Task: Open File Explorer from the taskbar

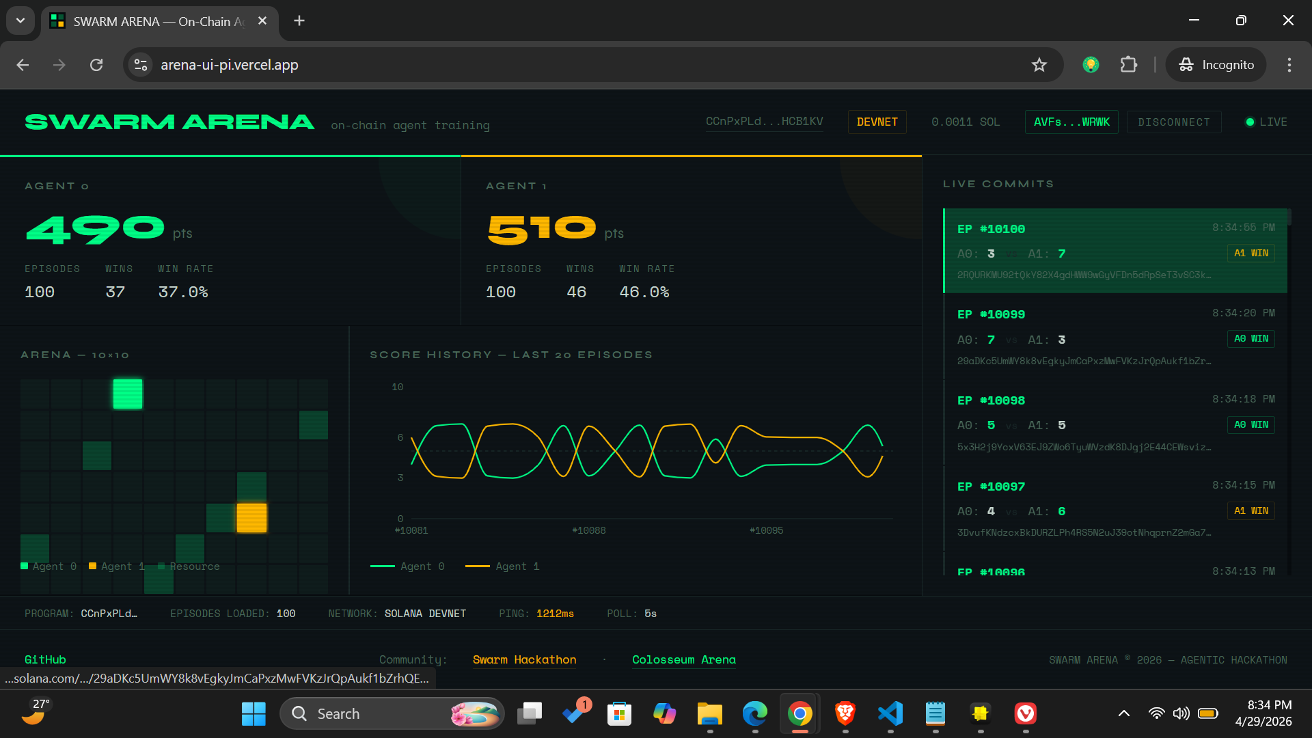Action: [x=710, y=713]
